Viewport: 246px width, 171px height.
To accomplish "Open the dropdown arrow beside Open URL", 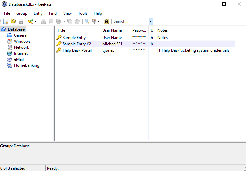I will click(x=64, y=21).
